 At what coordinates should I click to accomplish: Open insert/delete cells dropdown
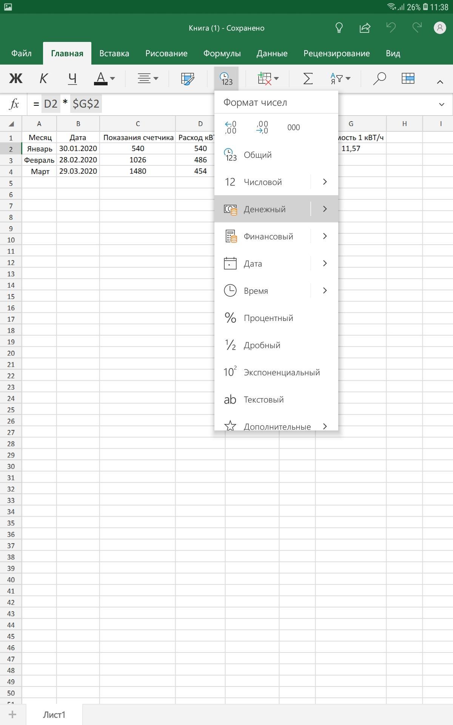pyautogui.click(x=268, y=79)
